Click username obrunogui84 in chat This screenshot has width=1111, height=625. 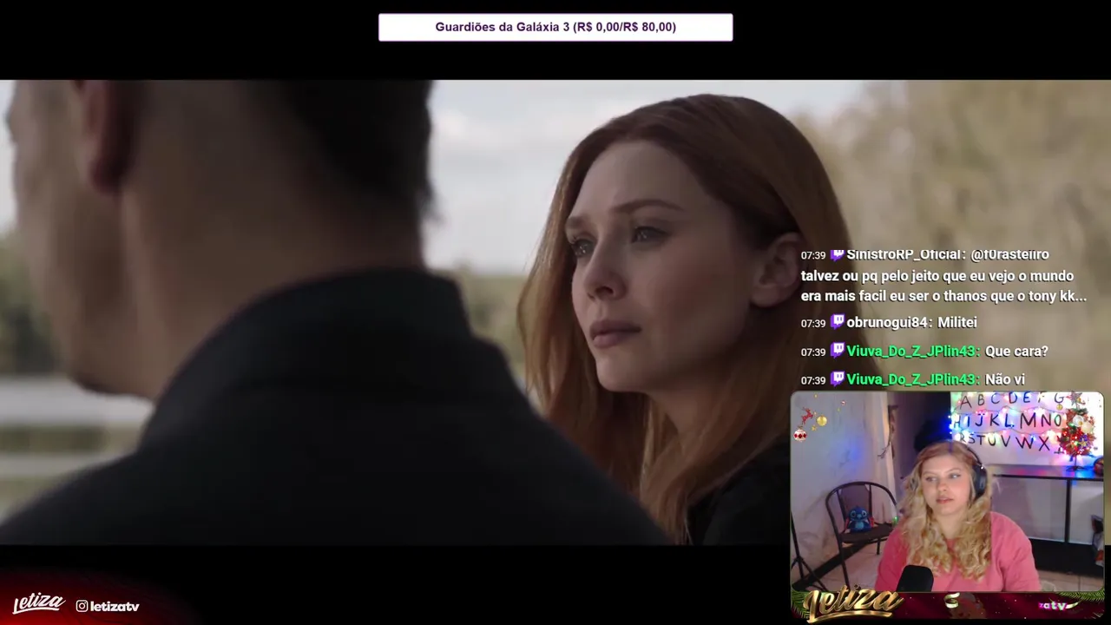point(886,322)
